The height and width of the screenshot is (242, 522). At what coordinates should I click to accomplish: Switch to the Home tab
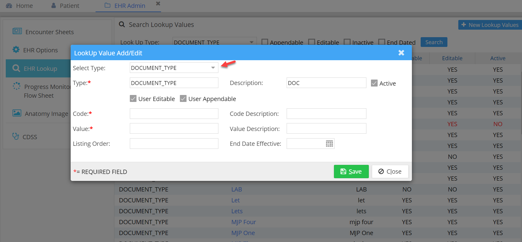(20, 6)
